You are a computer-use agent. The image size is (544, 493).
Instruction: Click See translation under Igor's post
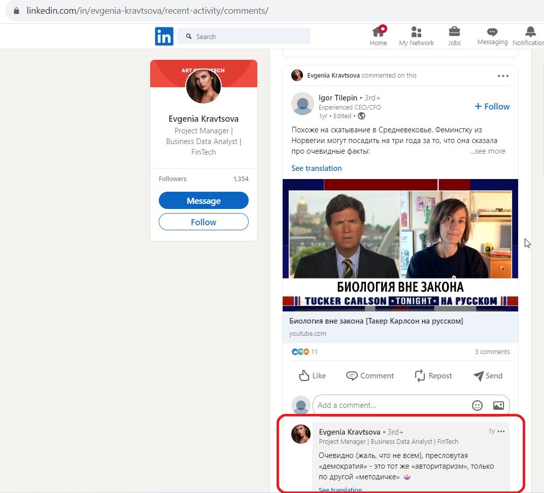(x=317, y=168)
